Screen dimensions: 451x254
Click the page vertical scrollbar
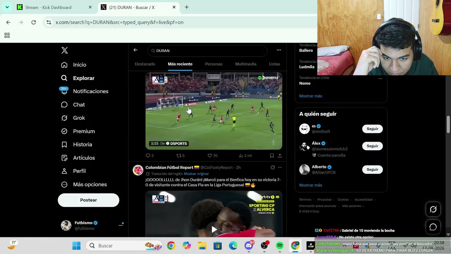coord(448,125)
